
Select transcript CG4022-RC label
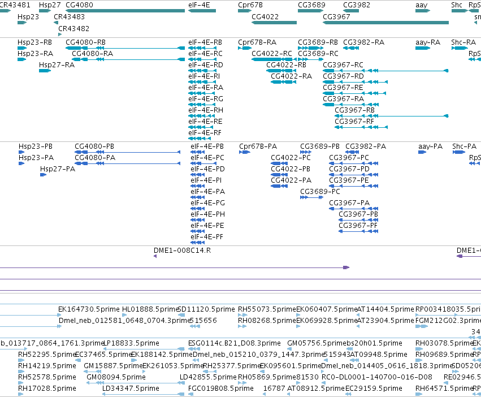click(272, 54)
